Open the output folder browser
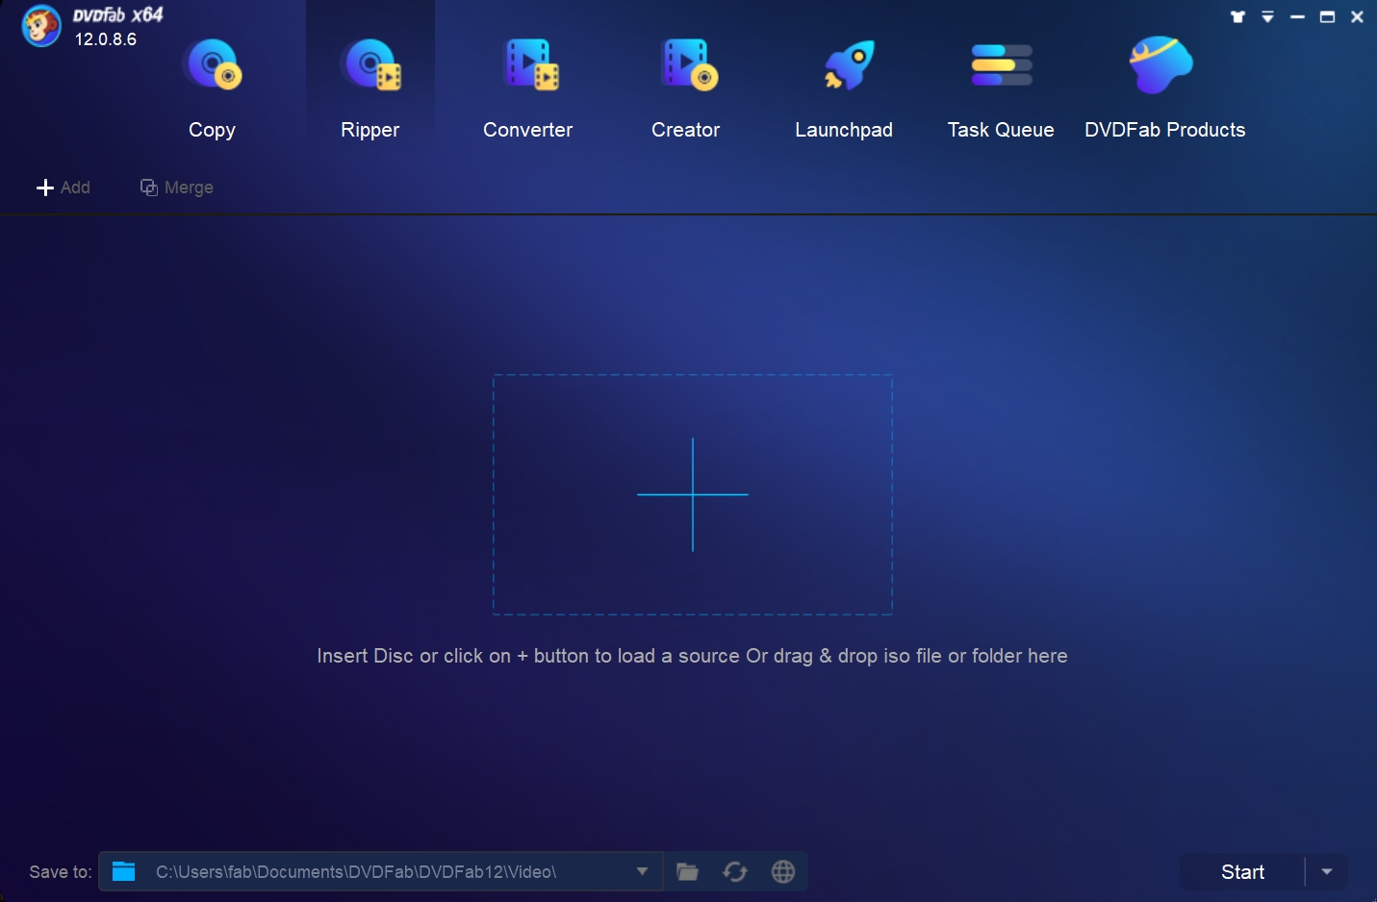The width and height of the screenshot is (1377, 902). coord(687,871)
